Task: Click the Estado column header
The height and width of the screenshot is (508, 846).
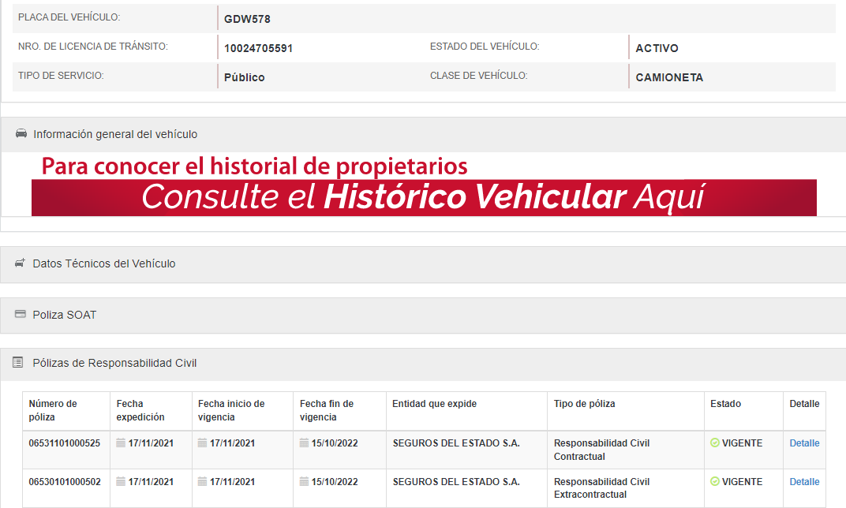Action: 725,404
